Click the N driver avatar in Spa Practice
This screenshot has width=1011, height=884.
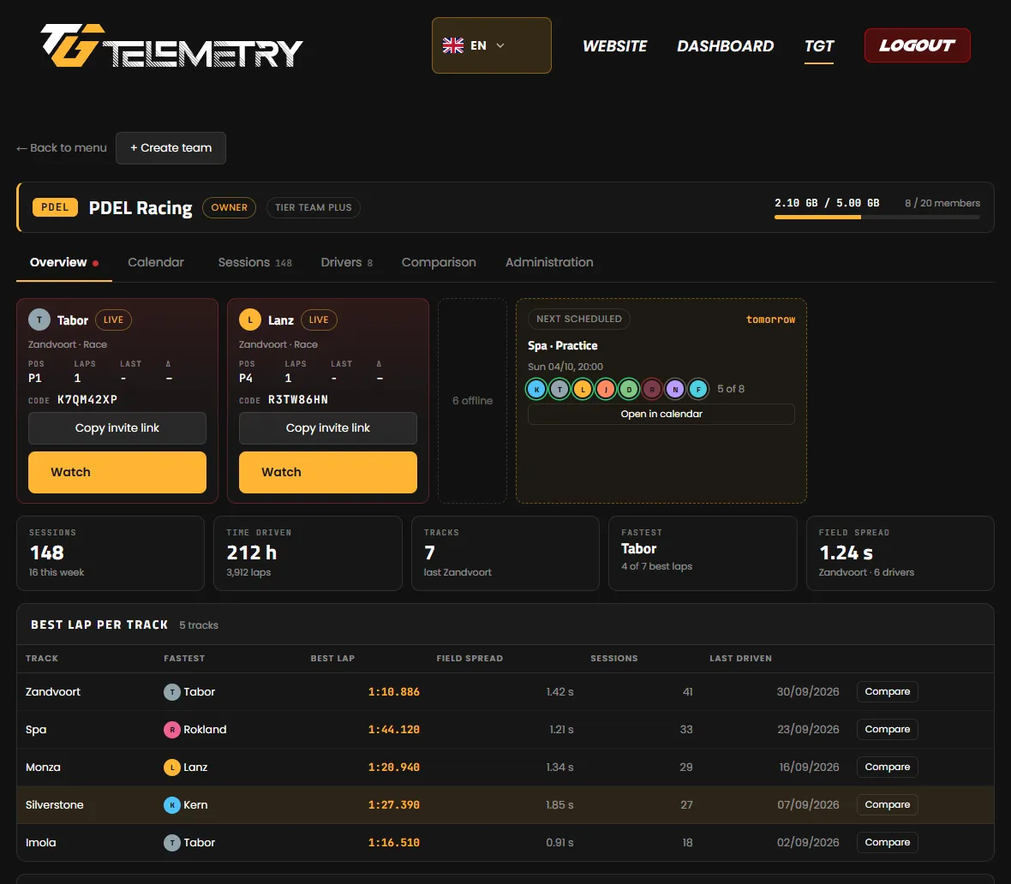coord(675,390)
